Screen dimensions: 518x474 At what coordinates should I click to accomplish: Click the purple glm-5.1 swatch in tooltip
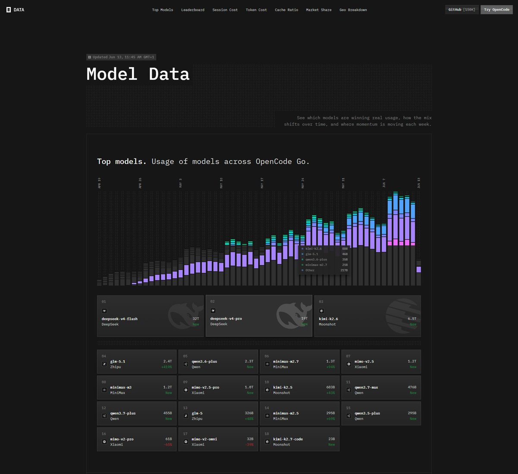(x=302, y=254)
